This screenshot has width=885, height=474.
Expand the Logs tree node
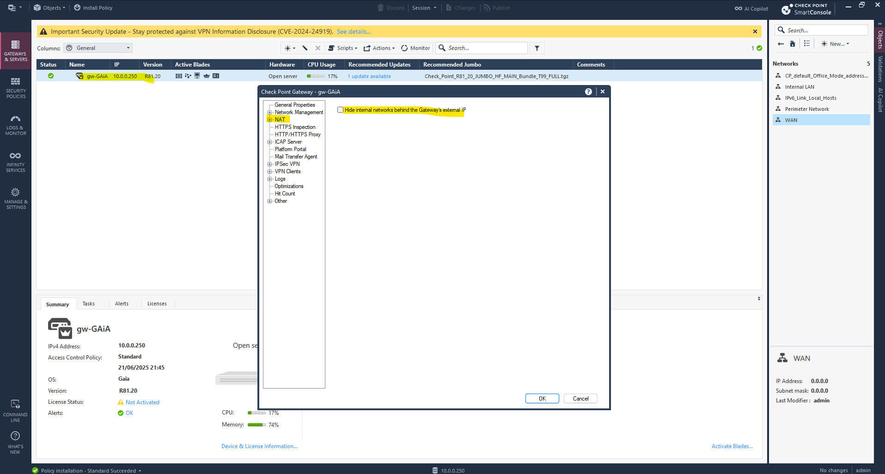[x=270, y=179]
